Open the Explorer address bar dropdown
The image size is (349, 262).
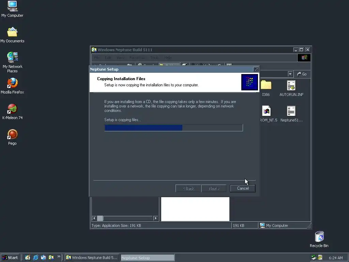[290, 74]
